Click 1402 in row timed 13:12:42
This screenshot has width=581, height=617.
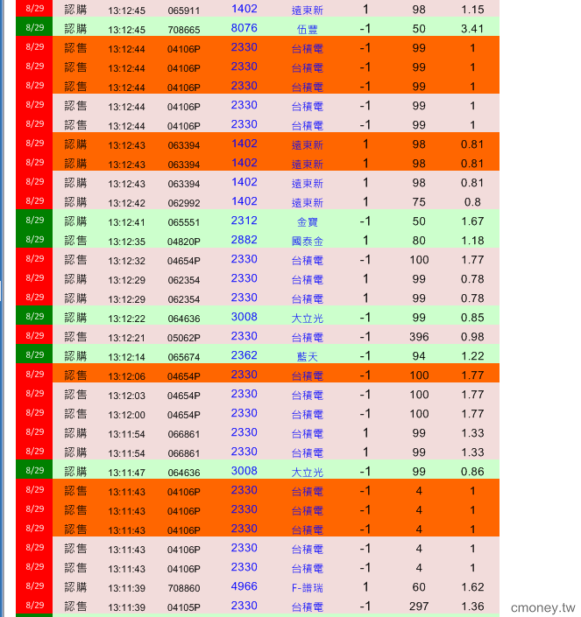pos(244,201)
